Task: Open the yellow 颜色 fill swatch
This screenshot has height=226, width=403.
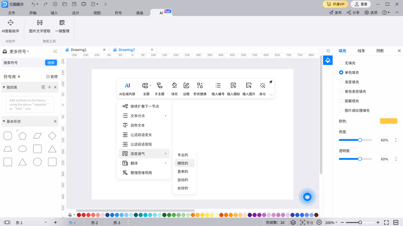Action: pos(388,121)
